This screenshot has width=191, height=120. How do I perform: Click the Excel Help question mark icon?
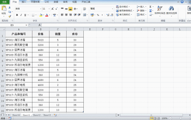[x=182, y=2]
